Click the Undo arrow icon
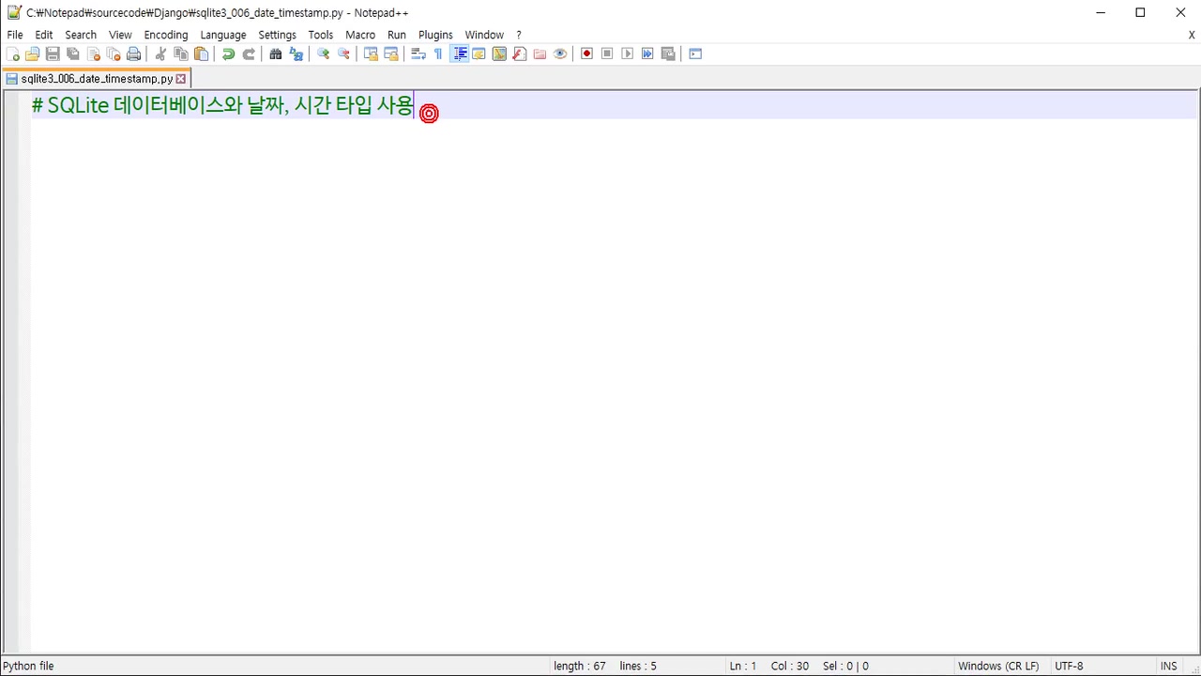This screenshot has height=676, width=1201. point(228,54)
